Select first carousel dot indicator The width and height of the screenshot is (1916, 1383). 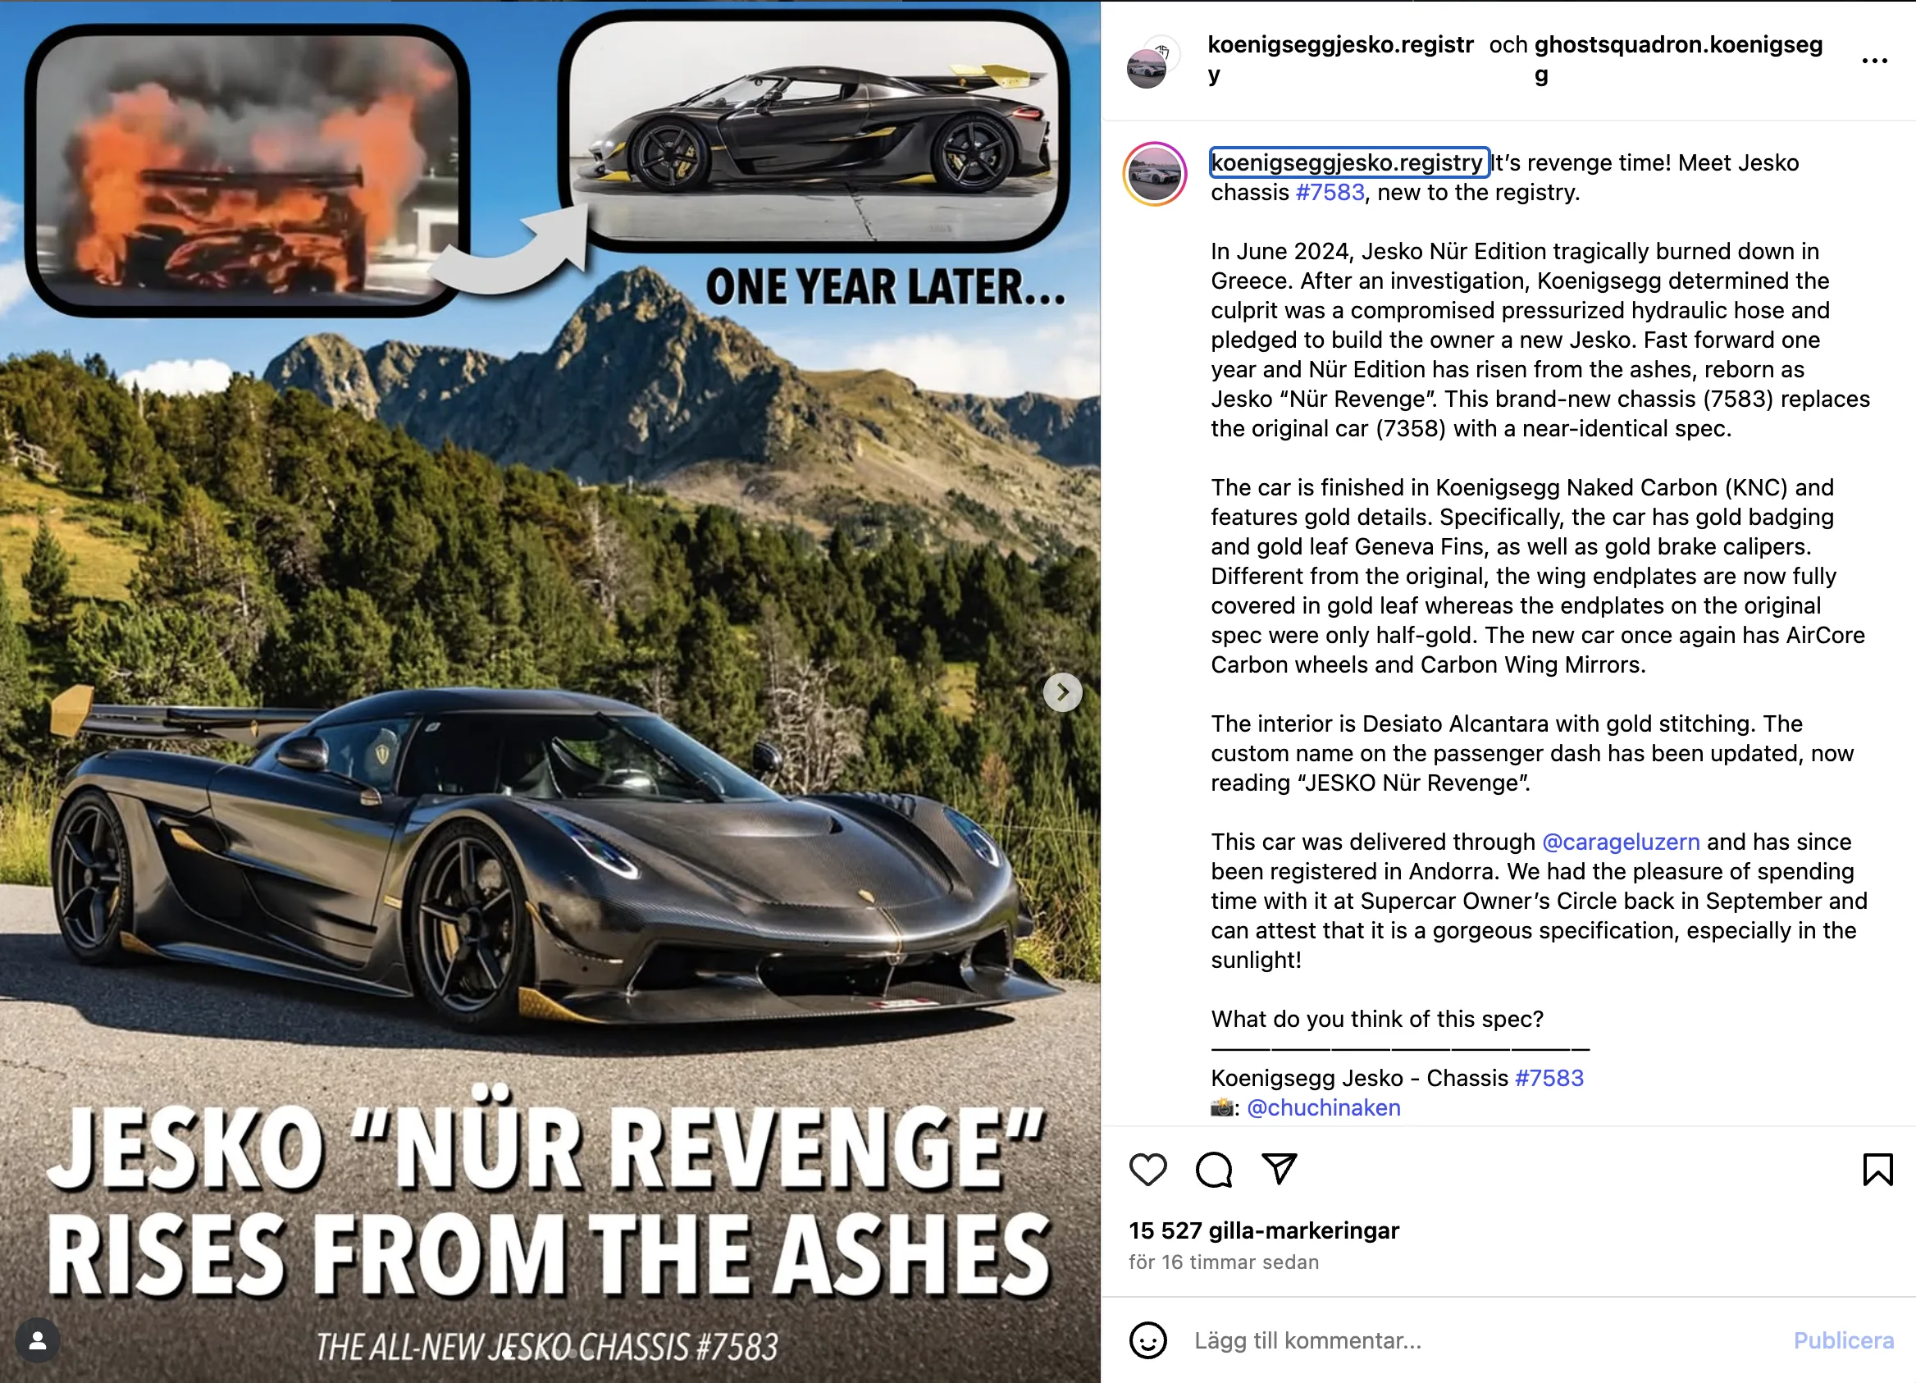pyautogui.click(x=507, y=1353)
